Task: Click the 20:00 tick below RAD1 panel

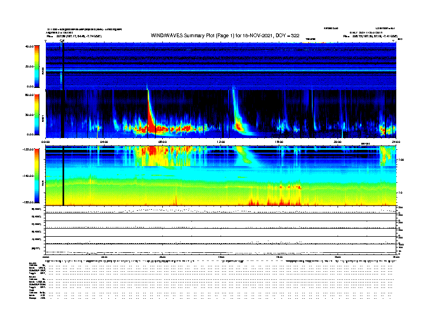Action: click(x=338, y=142)
